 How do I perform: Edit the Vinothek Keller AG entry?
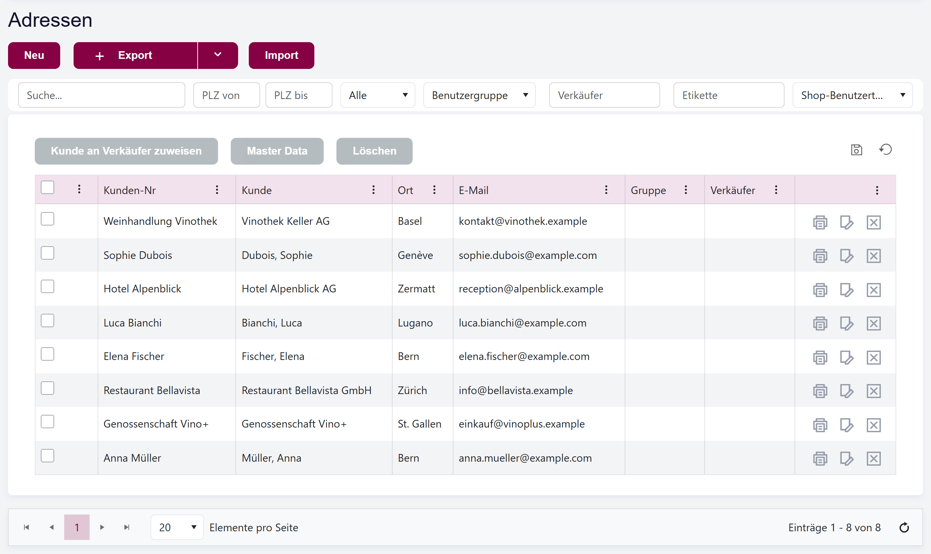(x=847, y=222)
